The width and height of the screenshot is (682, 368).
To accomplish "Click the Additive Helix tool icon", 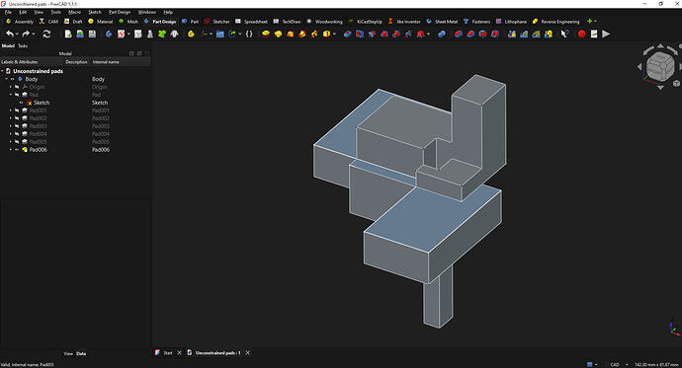I will click(x=314, y=34).
